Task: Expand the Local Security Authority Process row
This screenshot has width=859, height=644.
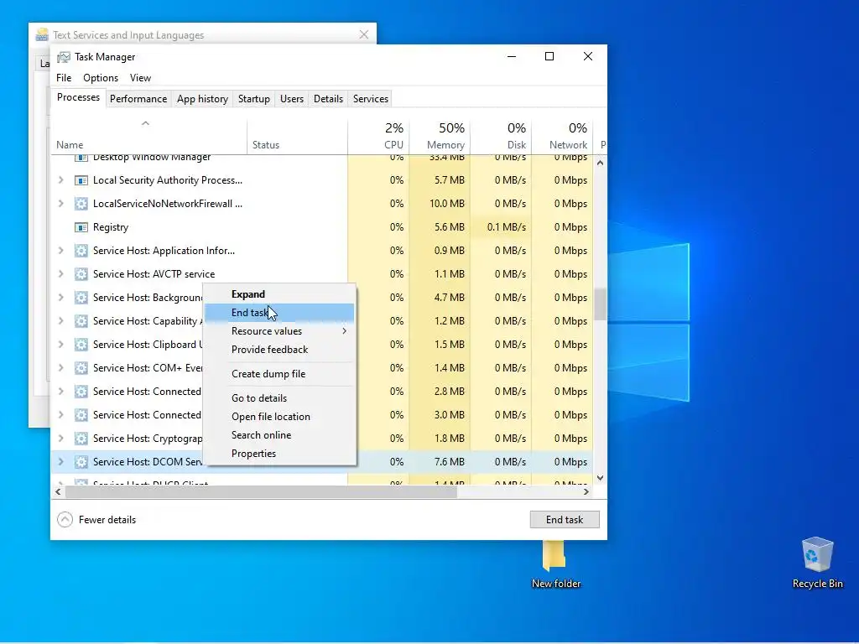Action: pyautogui.click(x=60, y=180)
